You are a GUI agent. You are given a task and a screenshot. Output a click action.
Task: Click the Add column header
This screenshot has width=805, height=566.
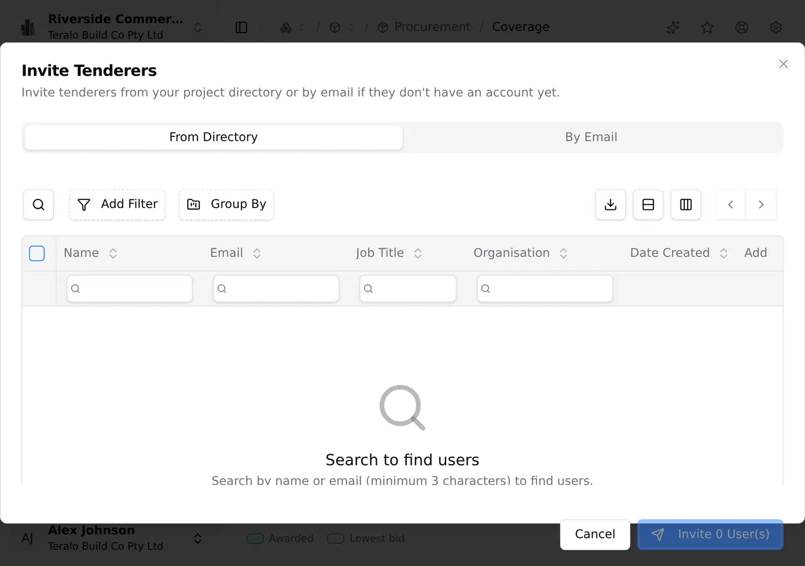[755, 253]
